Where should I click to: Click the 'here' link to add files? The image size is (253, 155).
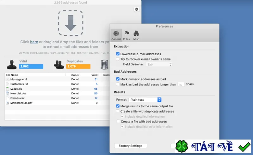(34, 42)
